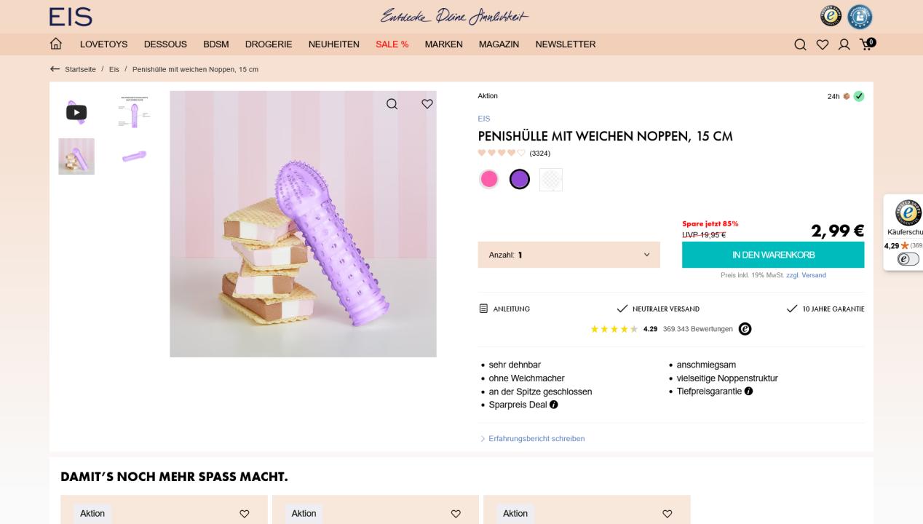
Task: Open the zzgl. Versand link
Action: point(806,275)
